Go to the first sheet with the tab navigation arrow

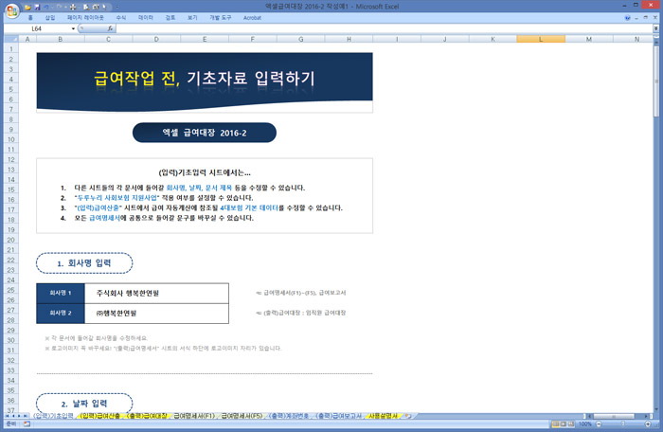click(x=8, y=416)
